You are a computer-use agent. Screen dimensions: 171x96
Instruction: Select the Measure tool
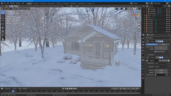point(3,39)
